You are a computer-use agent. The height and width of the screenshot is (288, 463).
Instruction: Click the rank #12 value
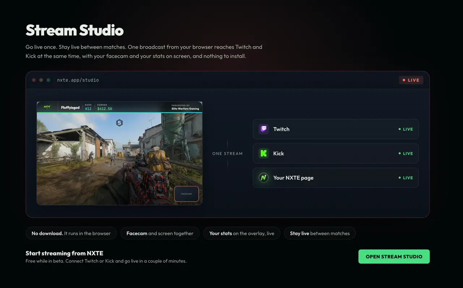(88, 109)
